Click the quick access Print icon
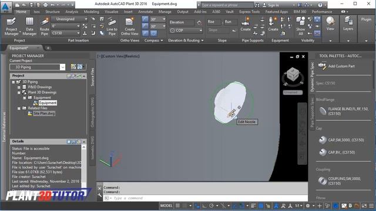 [x=45, y=5]
